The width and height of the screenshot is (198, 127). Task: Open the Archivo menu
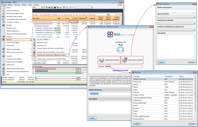[4, 5]
